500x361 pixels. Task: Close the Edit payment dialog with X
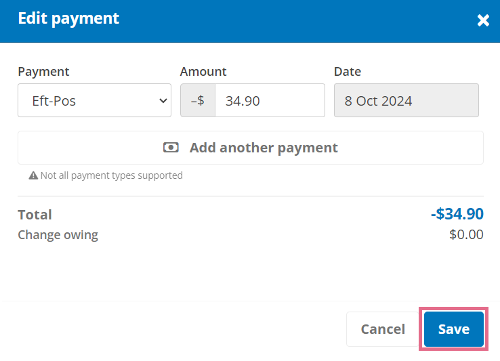[483, 20]
